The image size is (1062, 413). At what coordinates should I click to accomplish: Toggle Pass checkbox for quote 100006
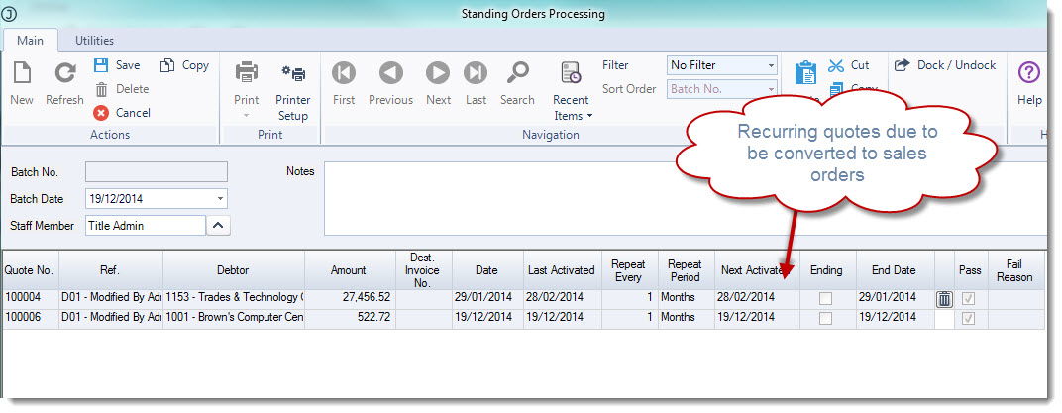(969, 318)
